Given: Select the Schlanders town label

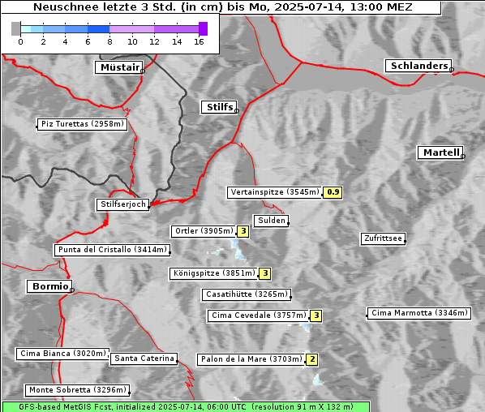Looking at the screenshot, I should pos(418,66).
